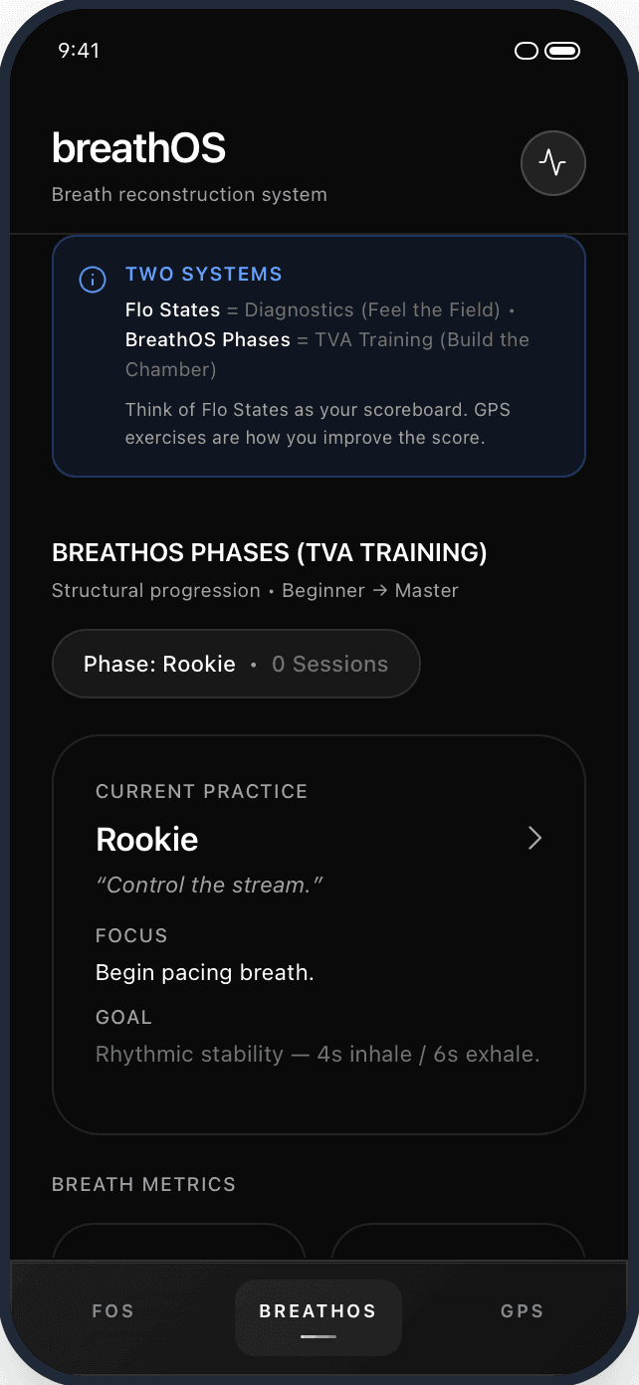The image size is (639, 1385).
Task: Tap the chevron beside Rookie heading
Action: tap(534, 839)
